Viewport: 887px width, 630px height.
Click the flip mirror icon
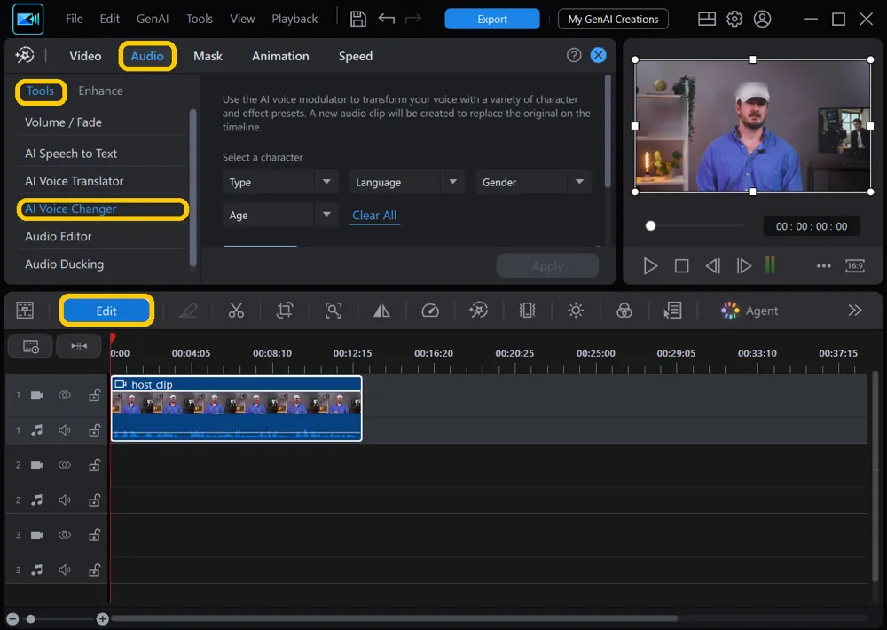point(381,311)
